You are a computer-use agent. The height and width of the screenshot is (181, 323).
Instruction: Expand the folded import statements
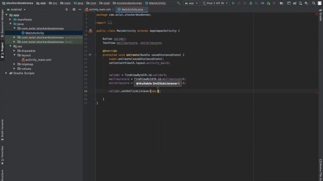pyautogui.click(x=110, y=23)
